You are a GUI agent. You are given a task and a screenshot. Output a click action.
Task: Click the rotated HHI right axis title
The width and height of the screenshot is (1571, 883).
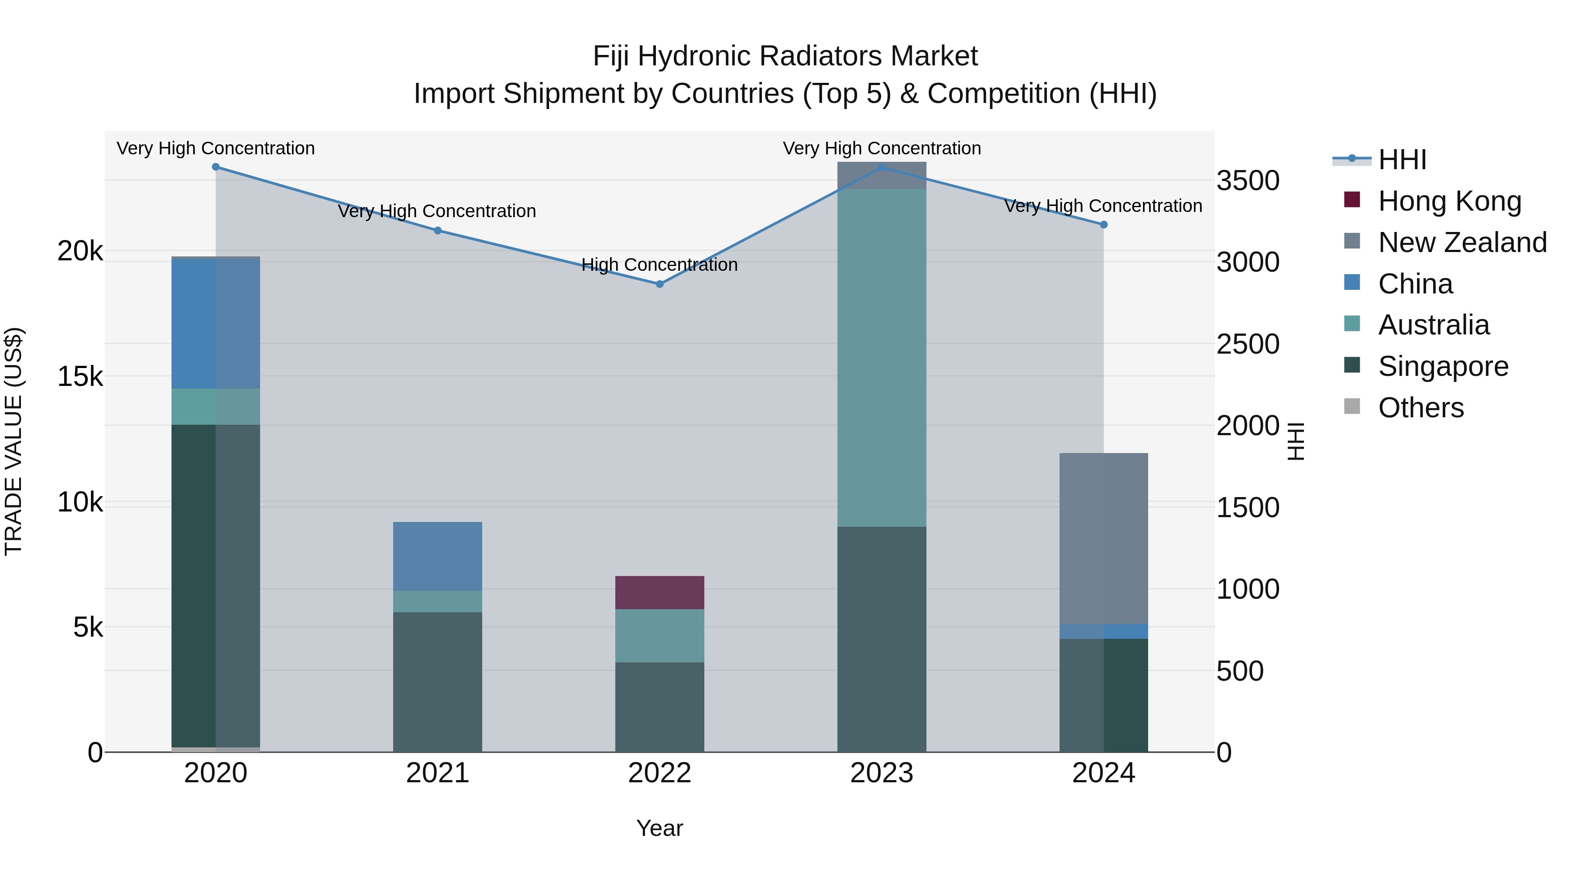pos(1295,441)
